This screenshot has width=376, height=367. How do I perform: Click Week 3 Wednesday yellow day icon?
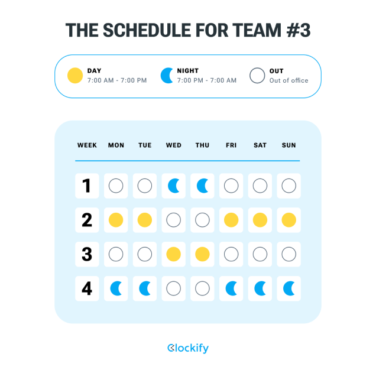click(x=174, y=254)
